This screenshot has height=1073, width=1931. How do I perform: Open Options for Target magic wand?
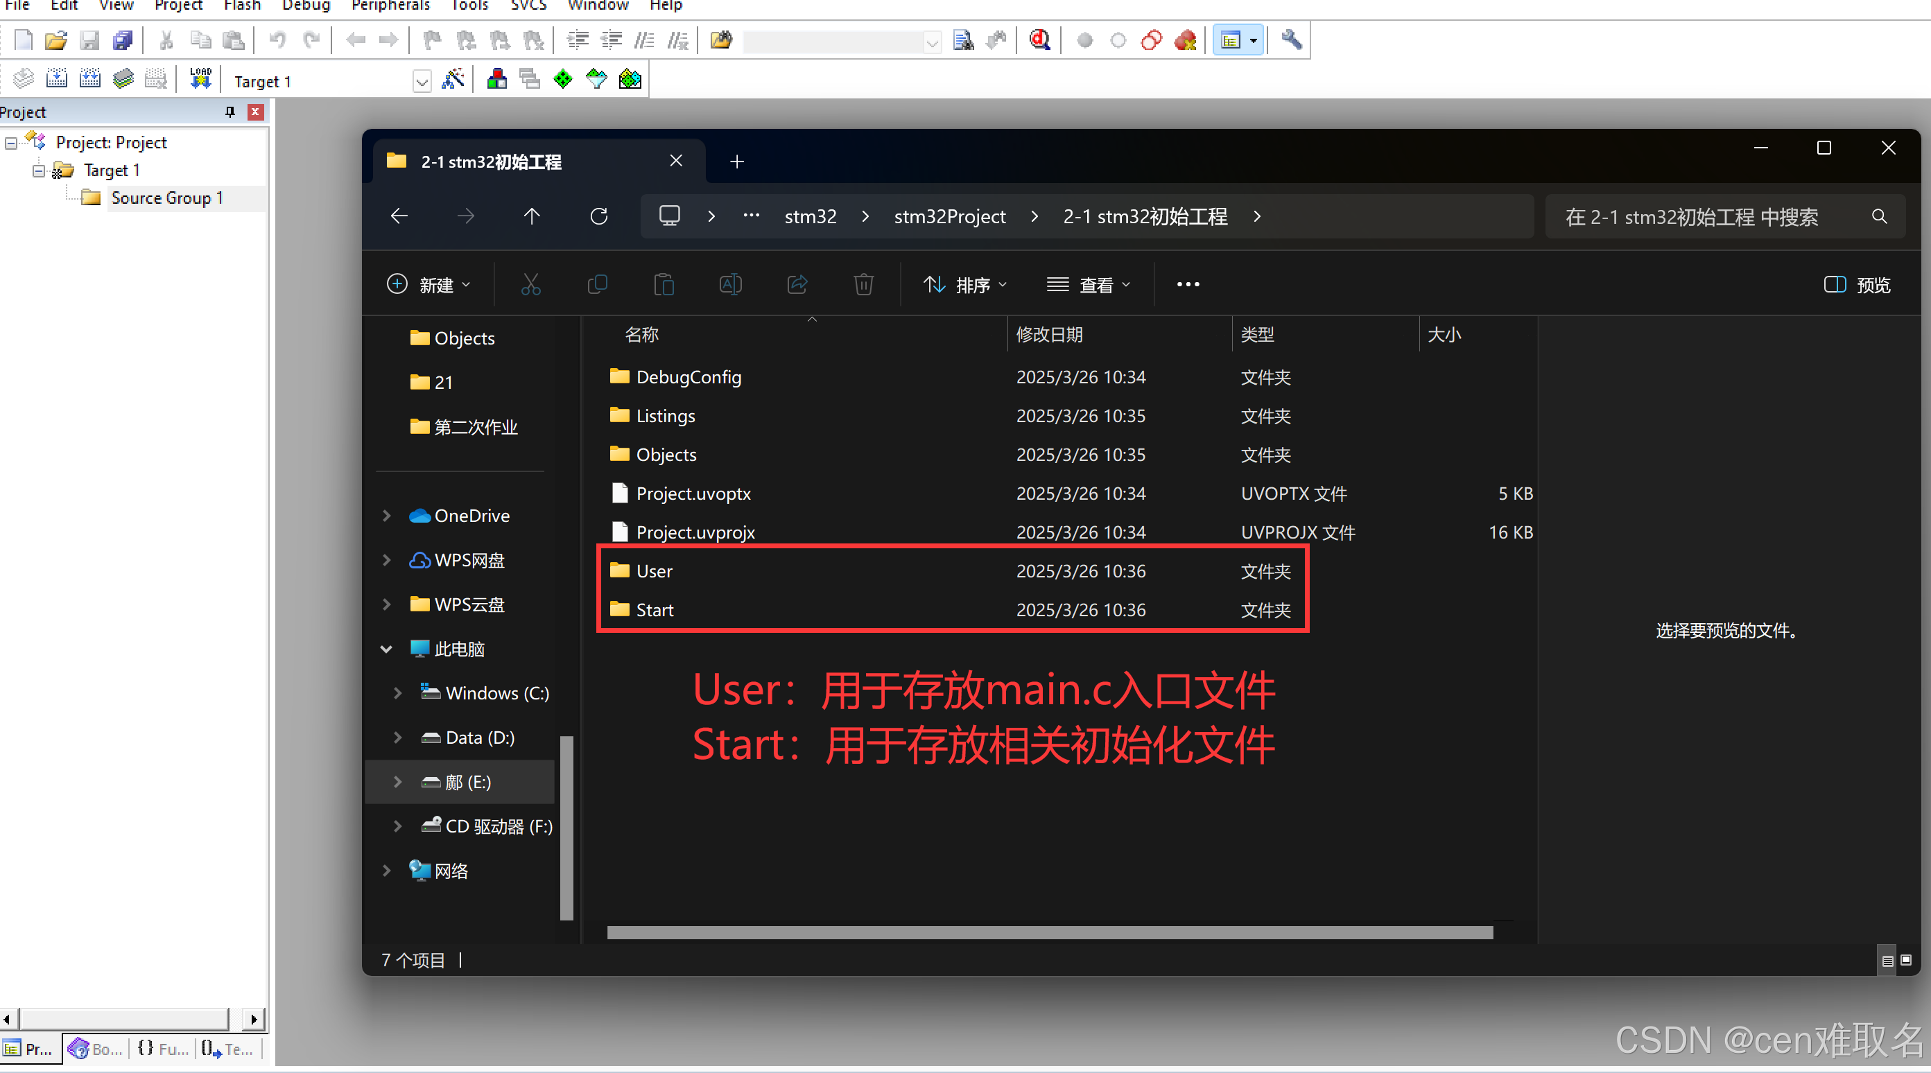pos(453,80)
